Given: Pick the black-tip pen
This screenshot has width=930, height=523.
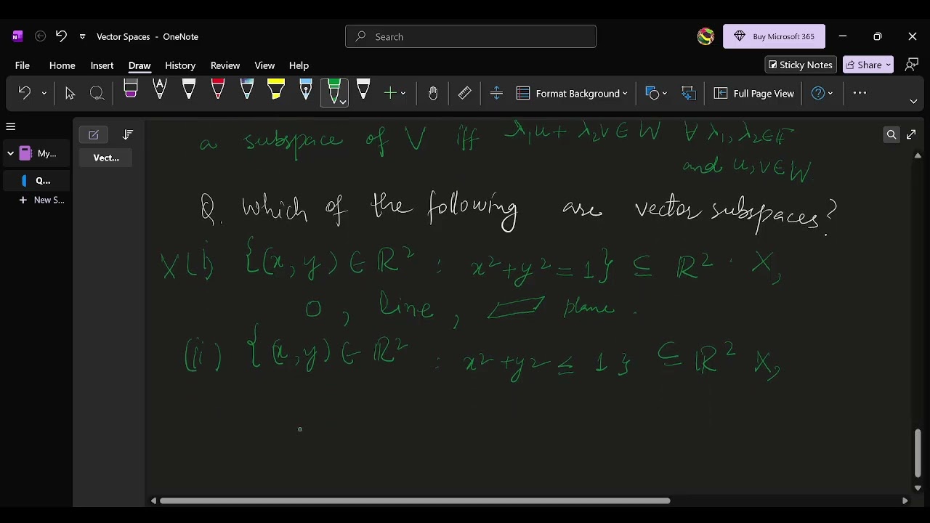Looking at the screenshot, I should (189, 90).
